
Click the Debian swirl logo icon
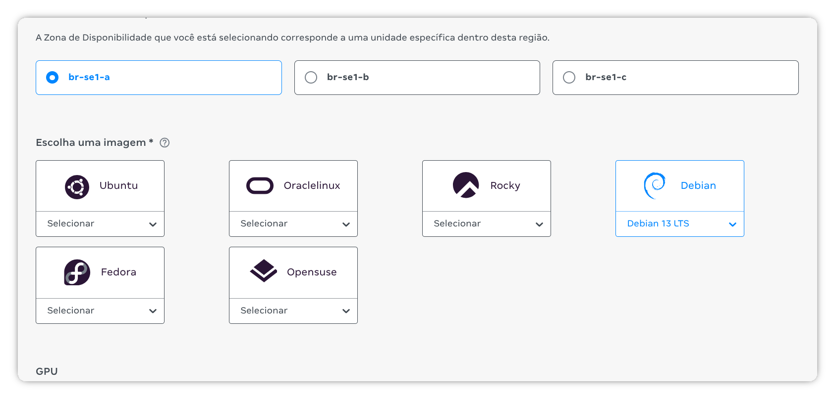pos(655,185)
